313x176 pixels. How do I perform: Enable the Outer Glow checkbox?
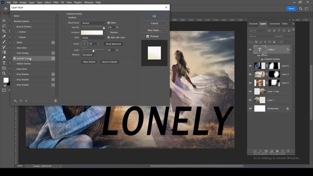point(15,69)
